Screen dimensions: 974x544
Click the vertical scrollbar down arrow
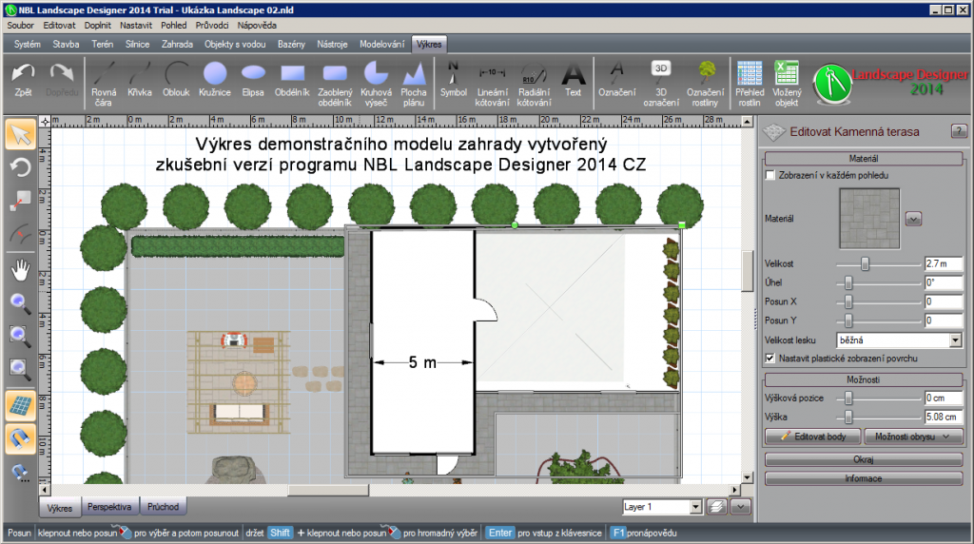click(x=748, y=477)
